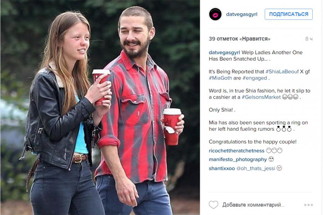Click the laughing emojis after #GelsonsMarket

[290, 97]
